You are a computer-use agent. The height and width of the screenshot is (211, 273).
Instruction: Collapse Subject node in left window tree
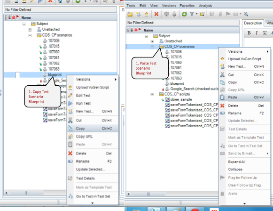pos(24,24)
